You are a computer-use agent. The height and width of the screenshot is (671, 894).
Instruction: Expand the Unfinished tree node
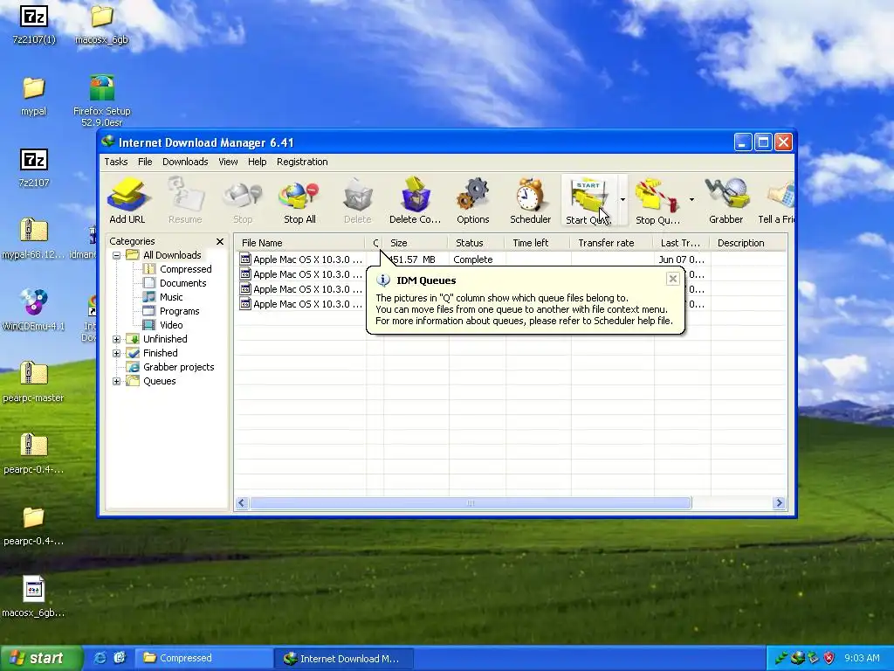(x=116, y=339)
